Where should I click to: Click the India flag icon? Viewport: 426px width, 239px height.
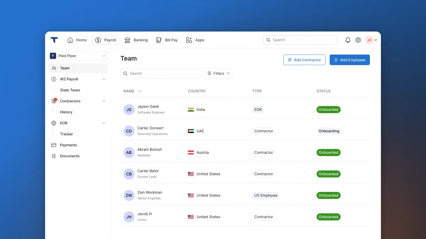[191, 109]
